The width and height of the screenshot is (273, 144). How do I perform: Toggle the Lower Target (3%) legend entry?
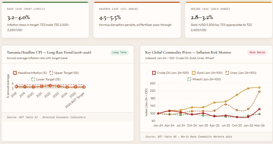[46, 79]
